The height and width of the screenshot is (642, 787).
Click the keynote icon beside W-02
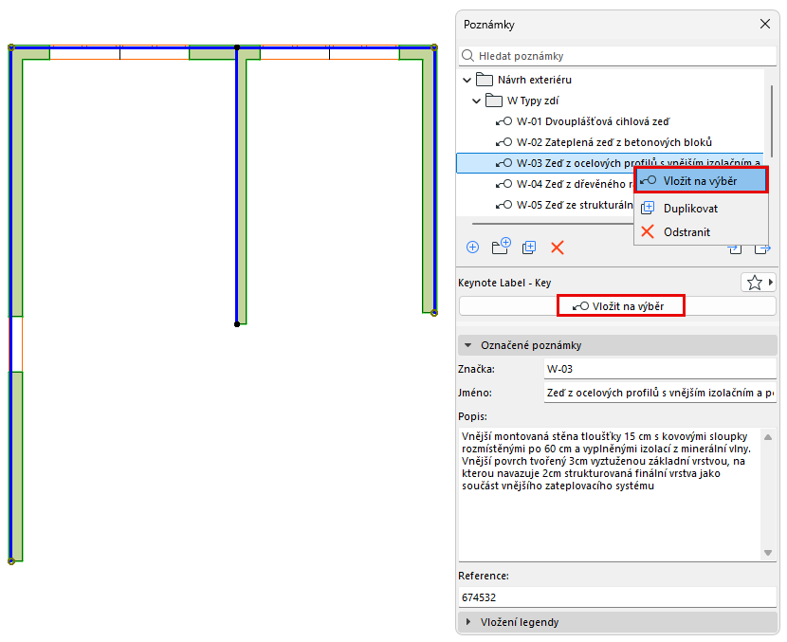[503, 142]
